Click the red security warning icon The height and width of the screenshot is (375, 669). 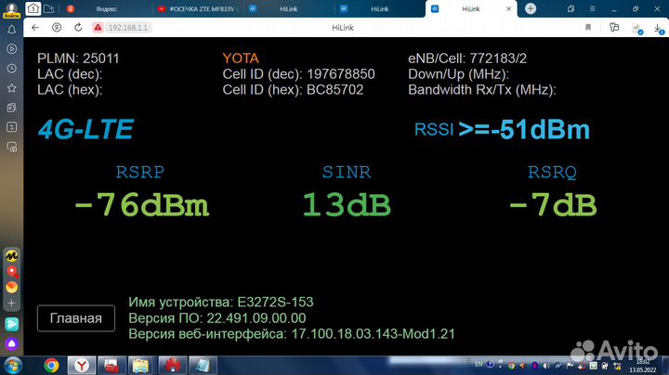[98, 28]
